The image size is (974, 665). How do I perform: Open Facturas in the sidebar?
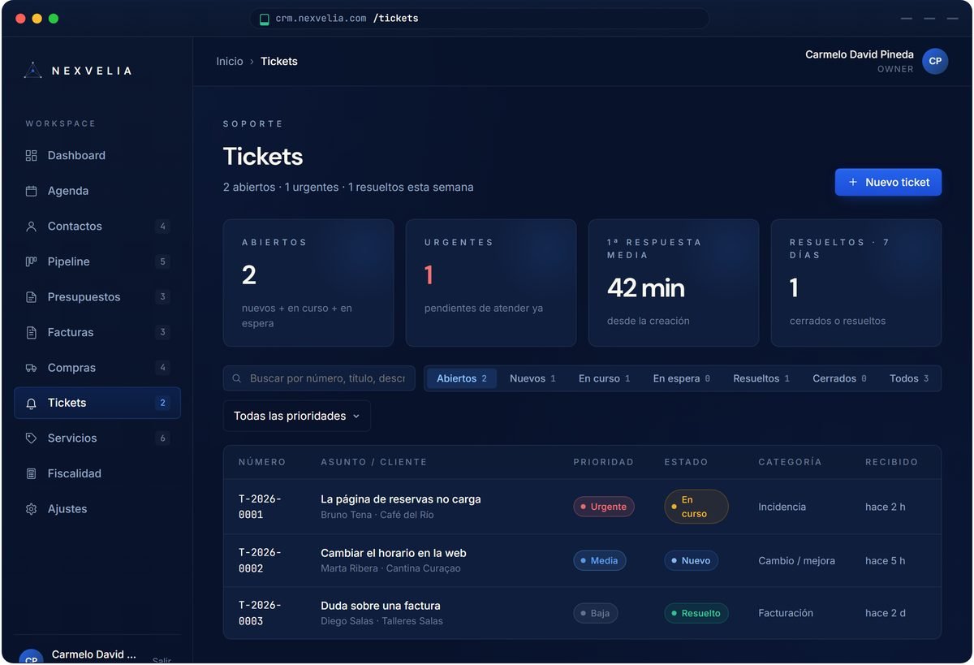[97, 332]
